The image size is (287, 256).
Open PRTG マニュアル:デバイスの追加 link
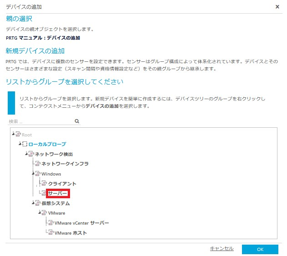[43, 38]
